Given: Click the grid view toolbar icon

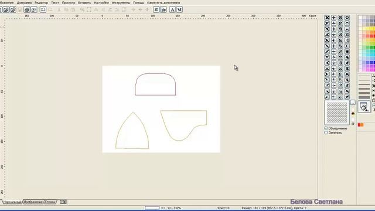Looking at the screenshot, I should [156, 9].
